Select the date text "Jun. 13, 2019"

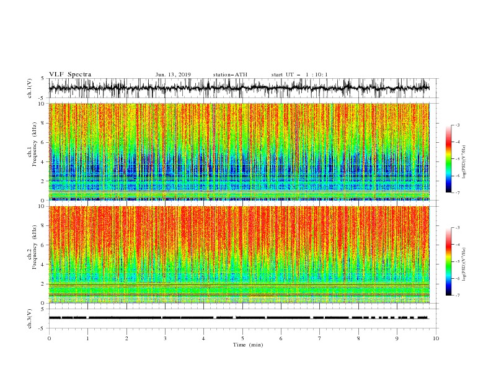[173, 75]
